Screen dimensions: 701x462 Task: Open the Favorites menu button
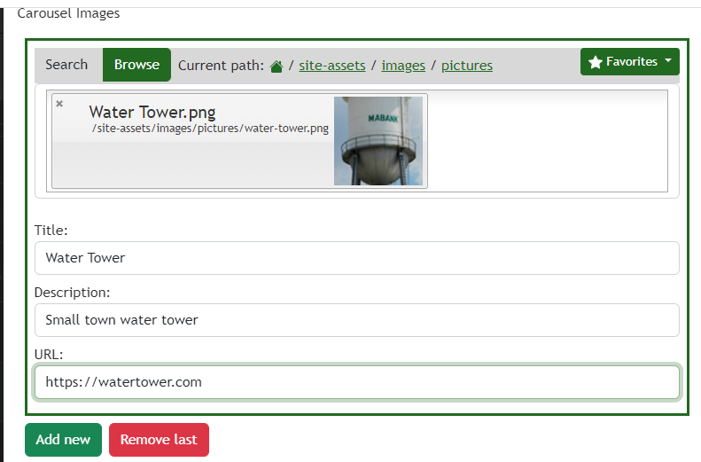[x=630, y=62]
